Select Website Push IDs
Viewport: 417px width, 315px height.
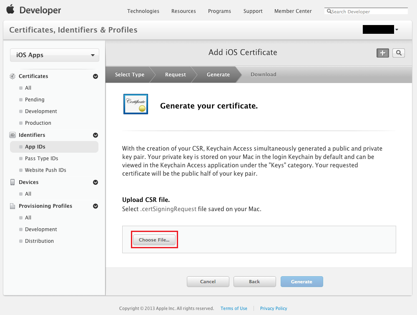pos(45,170)
